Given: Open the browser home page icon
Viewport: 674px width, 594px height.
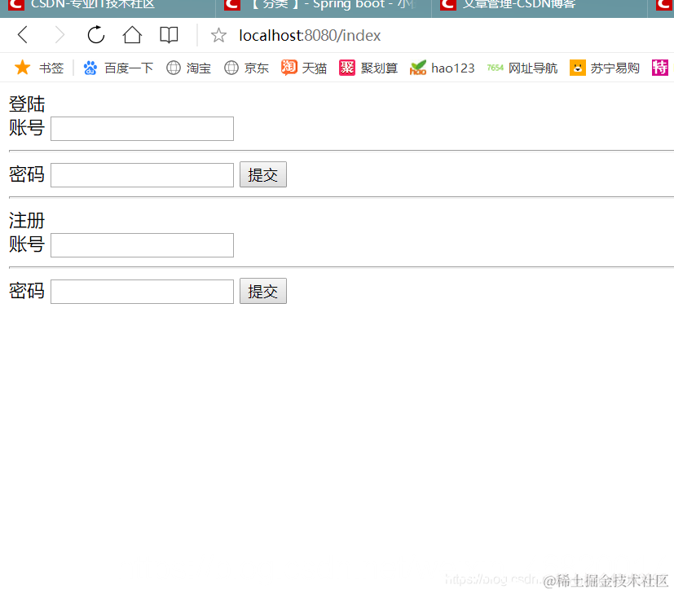Looking at the screenshot, I should [x=132, y=35].
